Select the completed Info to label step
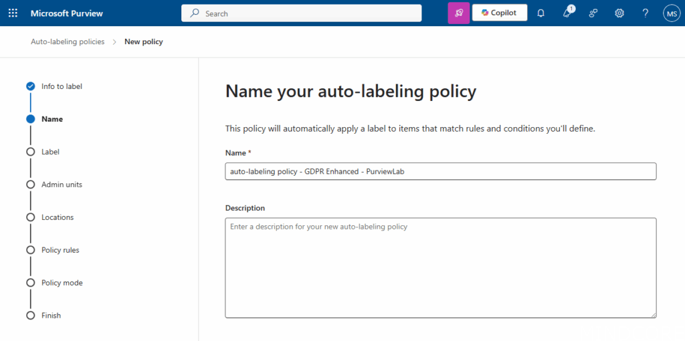 [62, 86]
